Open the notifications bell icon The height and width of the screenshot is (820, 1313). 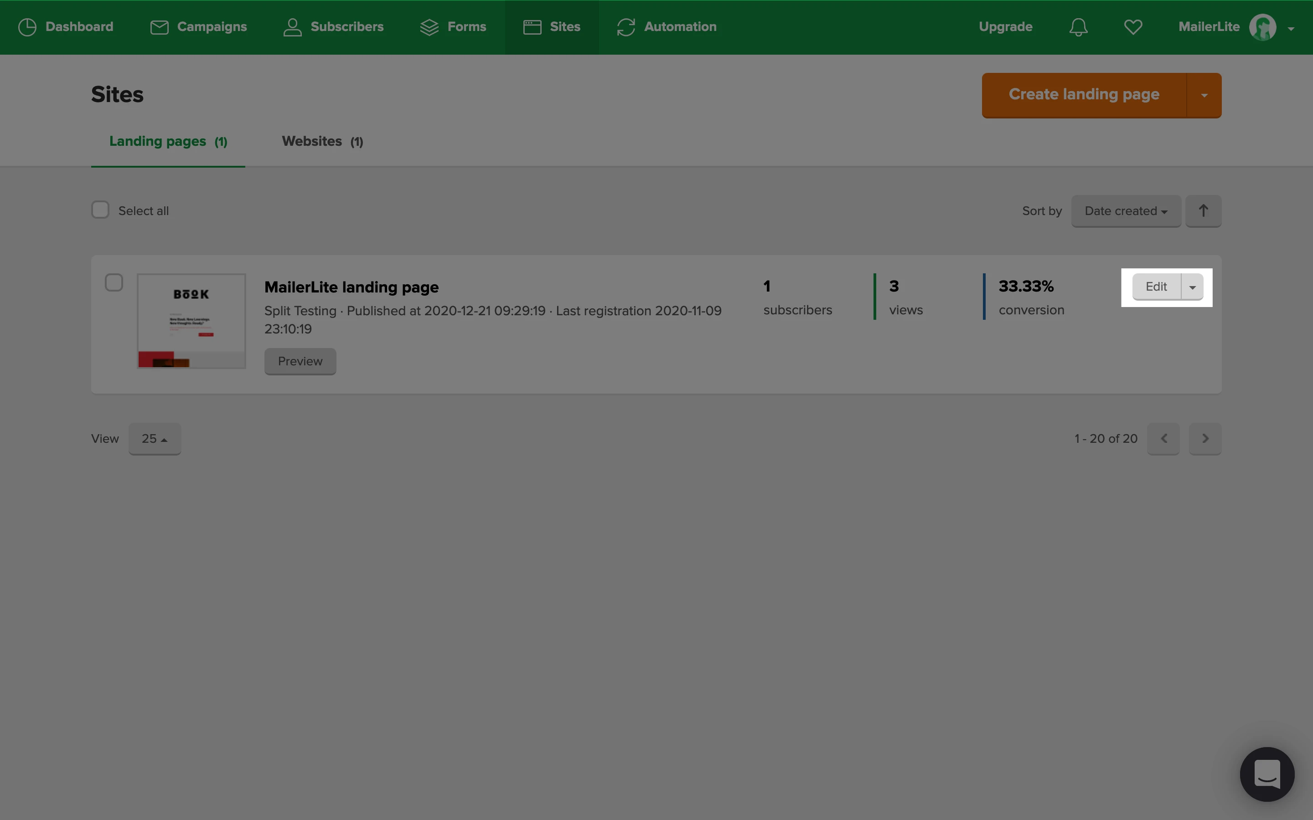tap(1078, 27)
